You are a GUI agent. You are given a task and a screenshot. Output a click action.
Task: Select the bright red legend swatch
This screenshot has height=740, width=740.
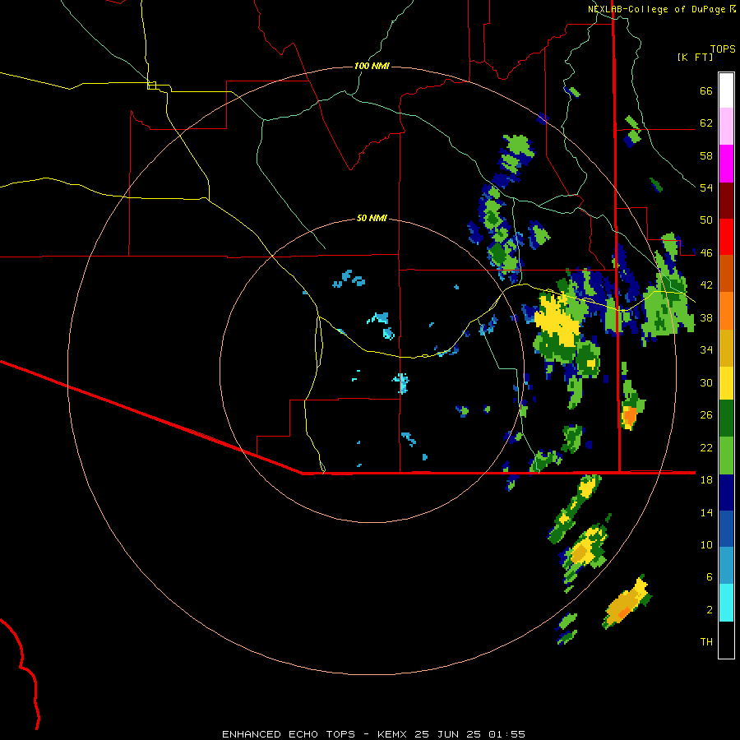point(726,237)
